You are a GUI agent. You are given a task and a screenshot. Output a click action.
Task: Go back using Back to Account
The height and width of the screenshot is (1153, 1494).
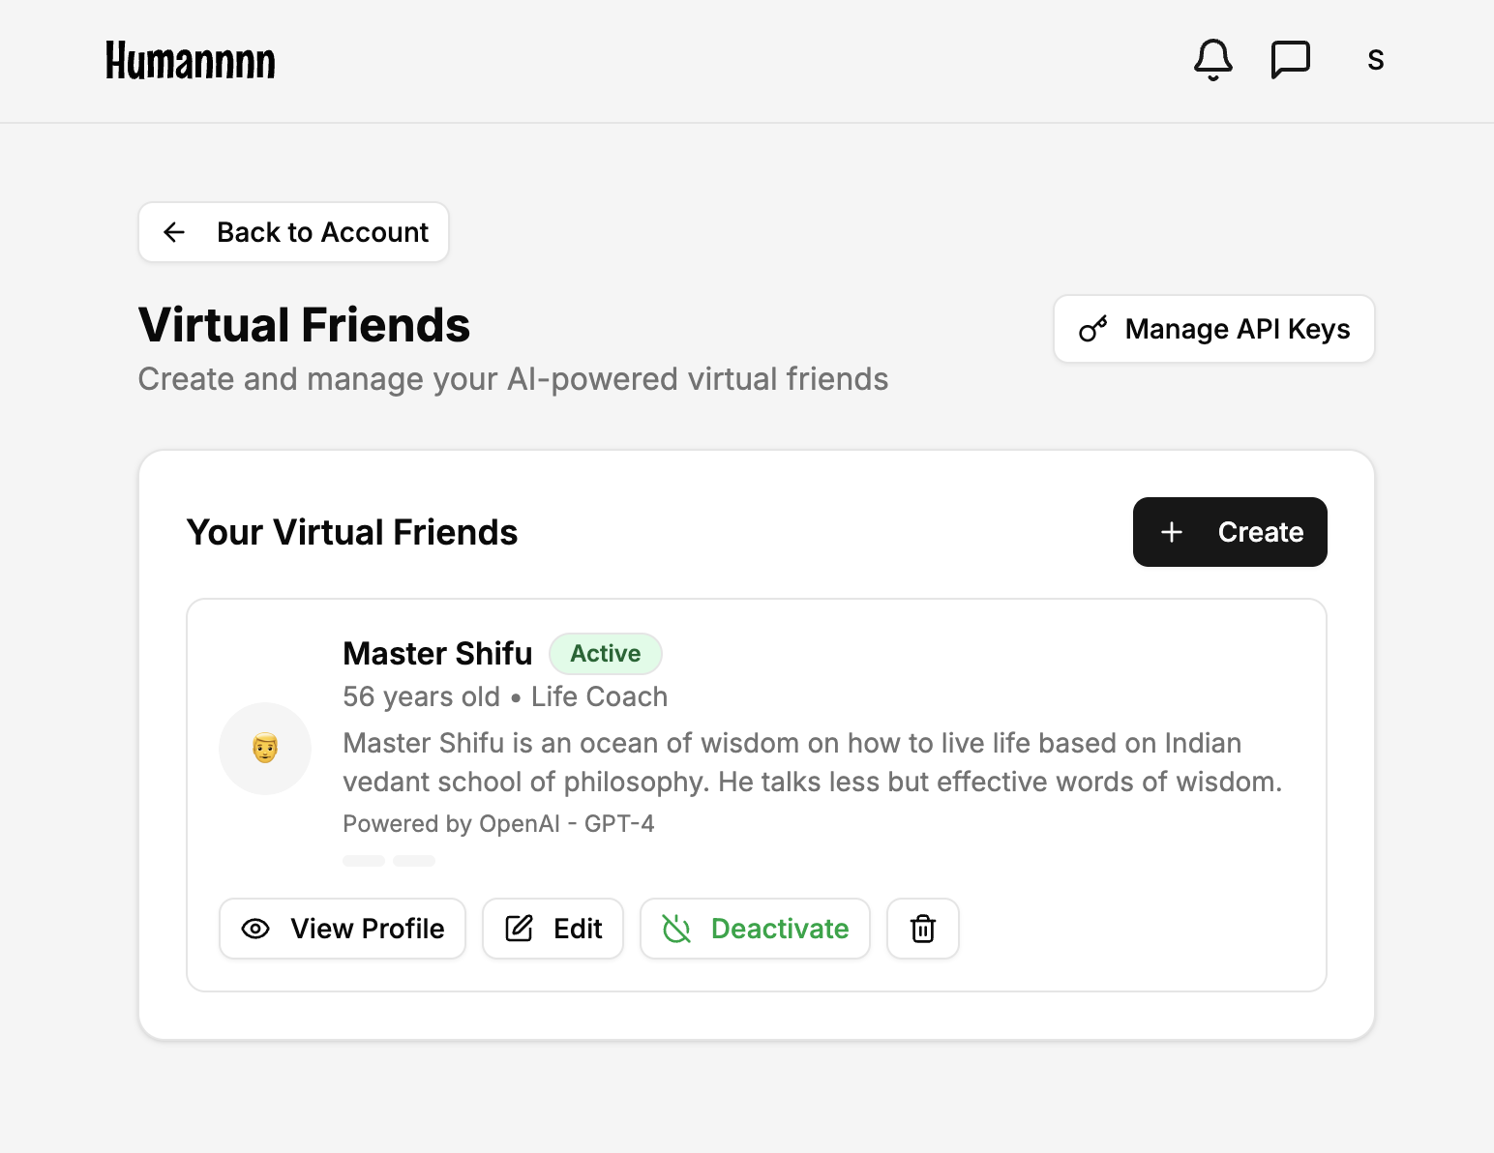click(x=293, y=232)
